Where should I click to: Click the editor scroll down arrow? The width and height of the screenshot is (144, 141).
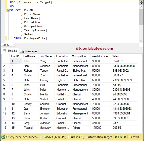(x=141, y=41)
